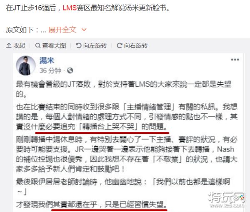Viewport: 250px width, 212px height.
Task: Click the counter-clockwise rotate icon
Action: tap(78, 45)
